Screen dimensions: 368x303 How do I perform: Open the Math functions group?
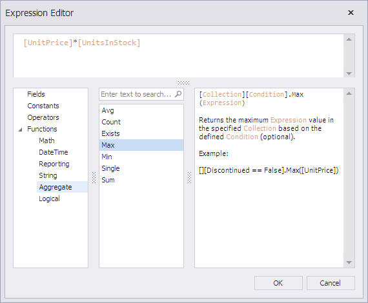pyautogui.click(x=46, y=141)
